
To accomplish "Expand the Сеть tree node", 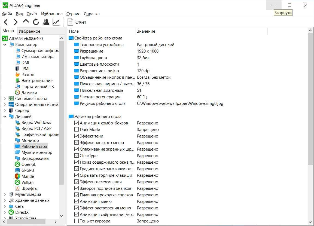I will pyautogui.click(x=5, y=206).
